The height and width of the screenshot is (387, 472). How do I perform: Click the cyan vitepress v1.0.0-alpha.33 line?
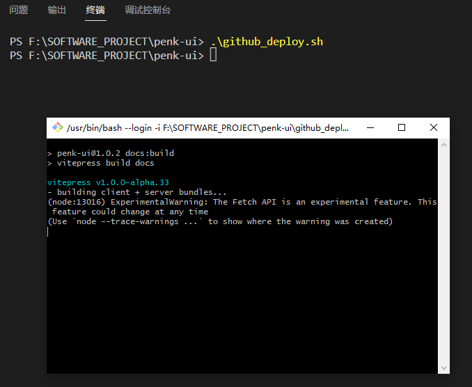(108, 182)
